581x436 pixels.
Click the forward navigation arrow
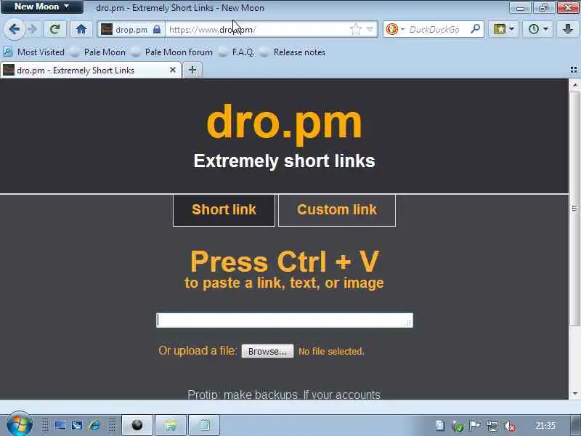(33, 29)
